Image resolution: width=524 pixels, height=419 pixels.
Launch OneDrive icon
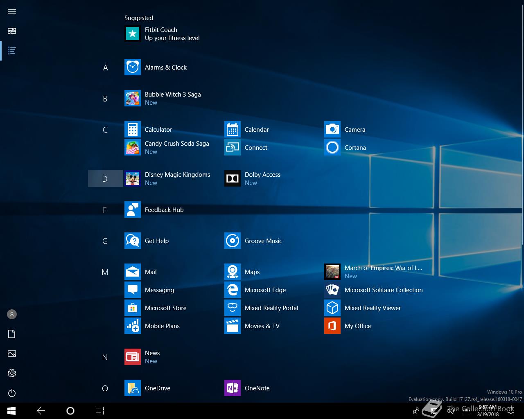pos(133,388)
